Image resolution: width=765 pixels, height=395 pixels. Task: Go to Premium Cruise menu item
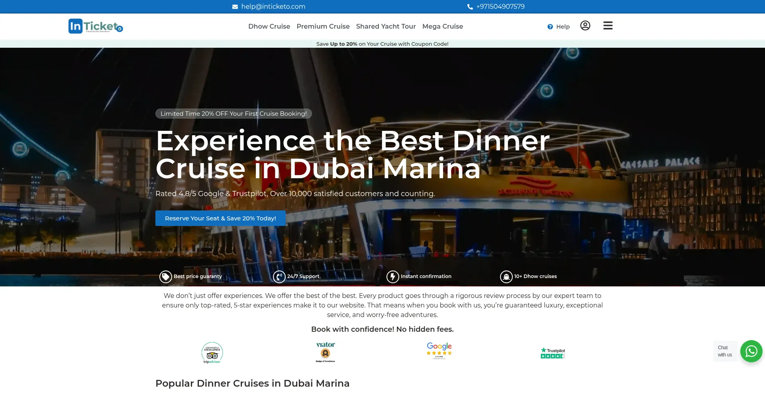point(323,26)
